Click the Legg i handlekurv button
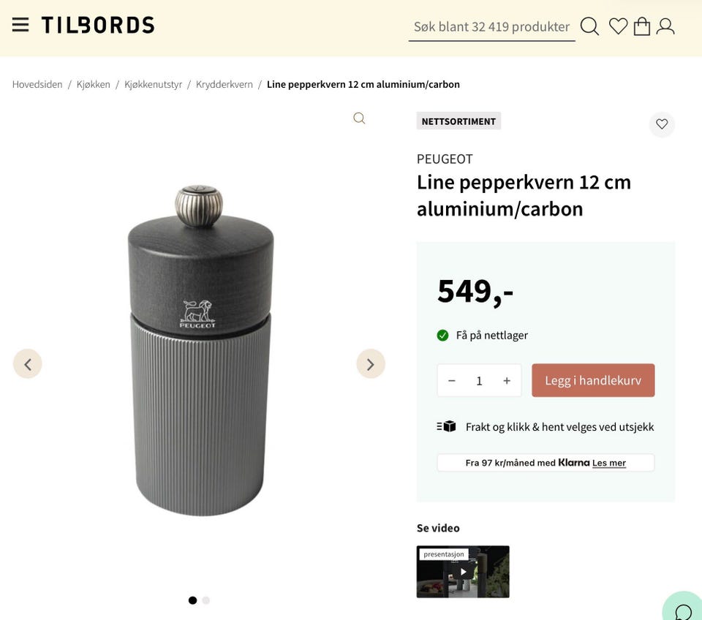Viewport: 702px width, 620px height. [592, 380]
